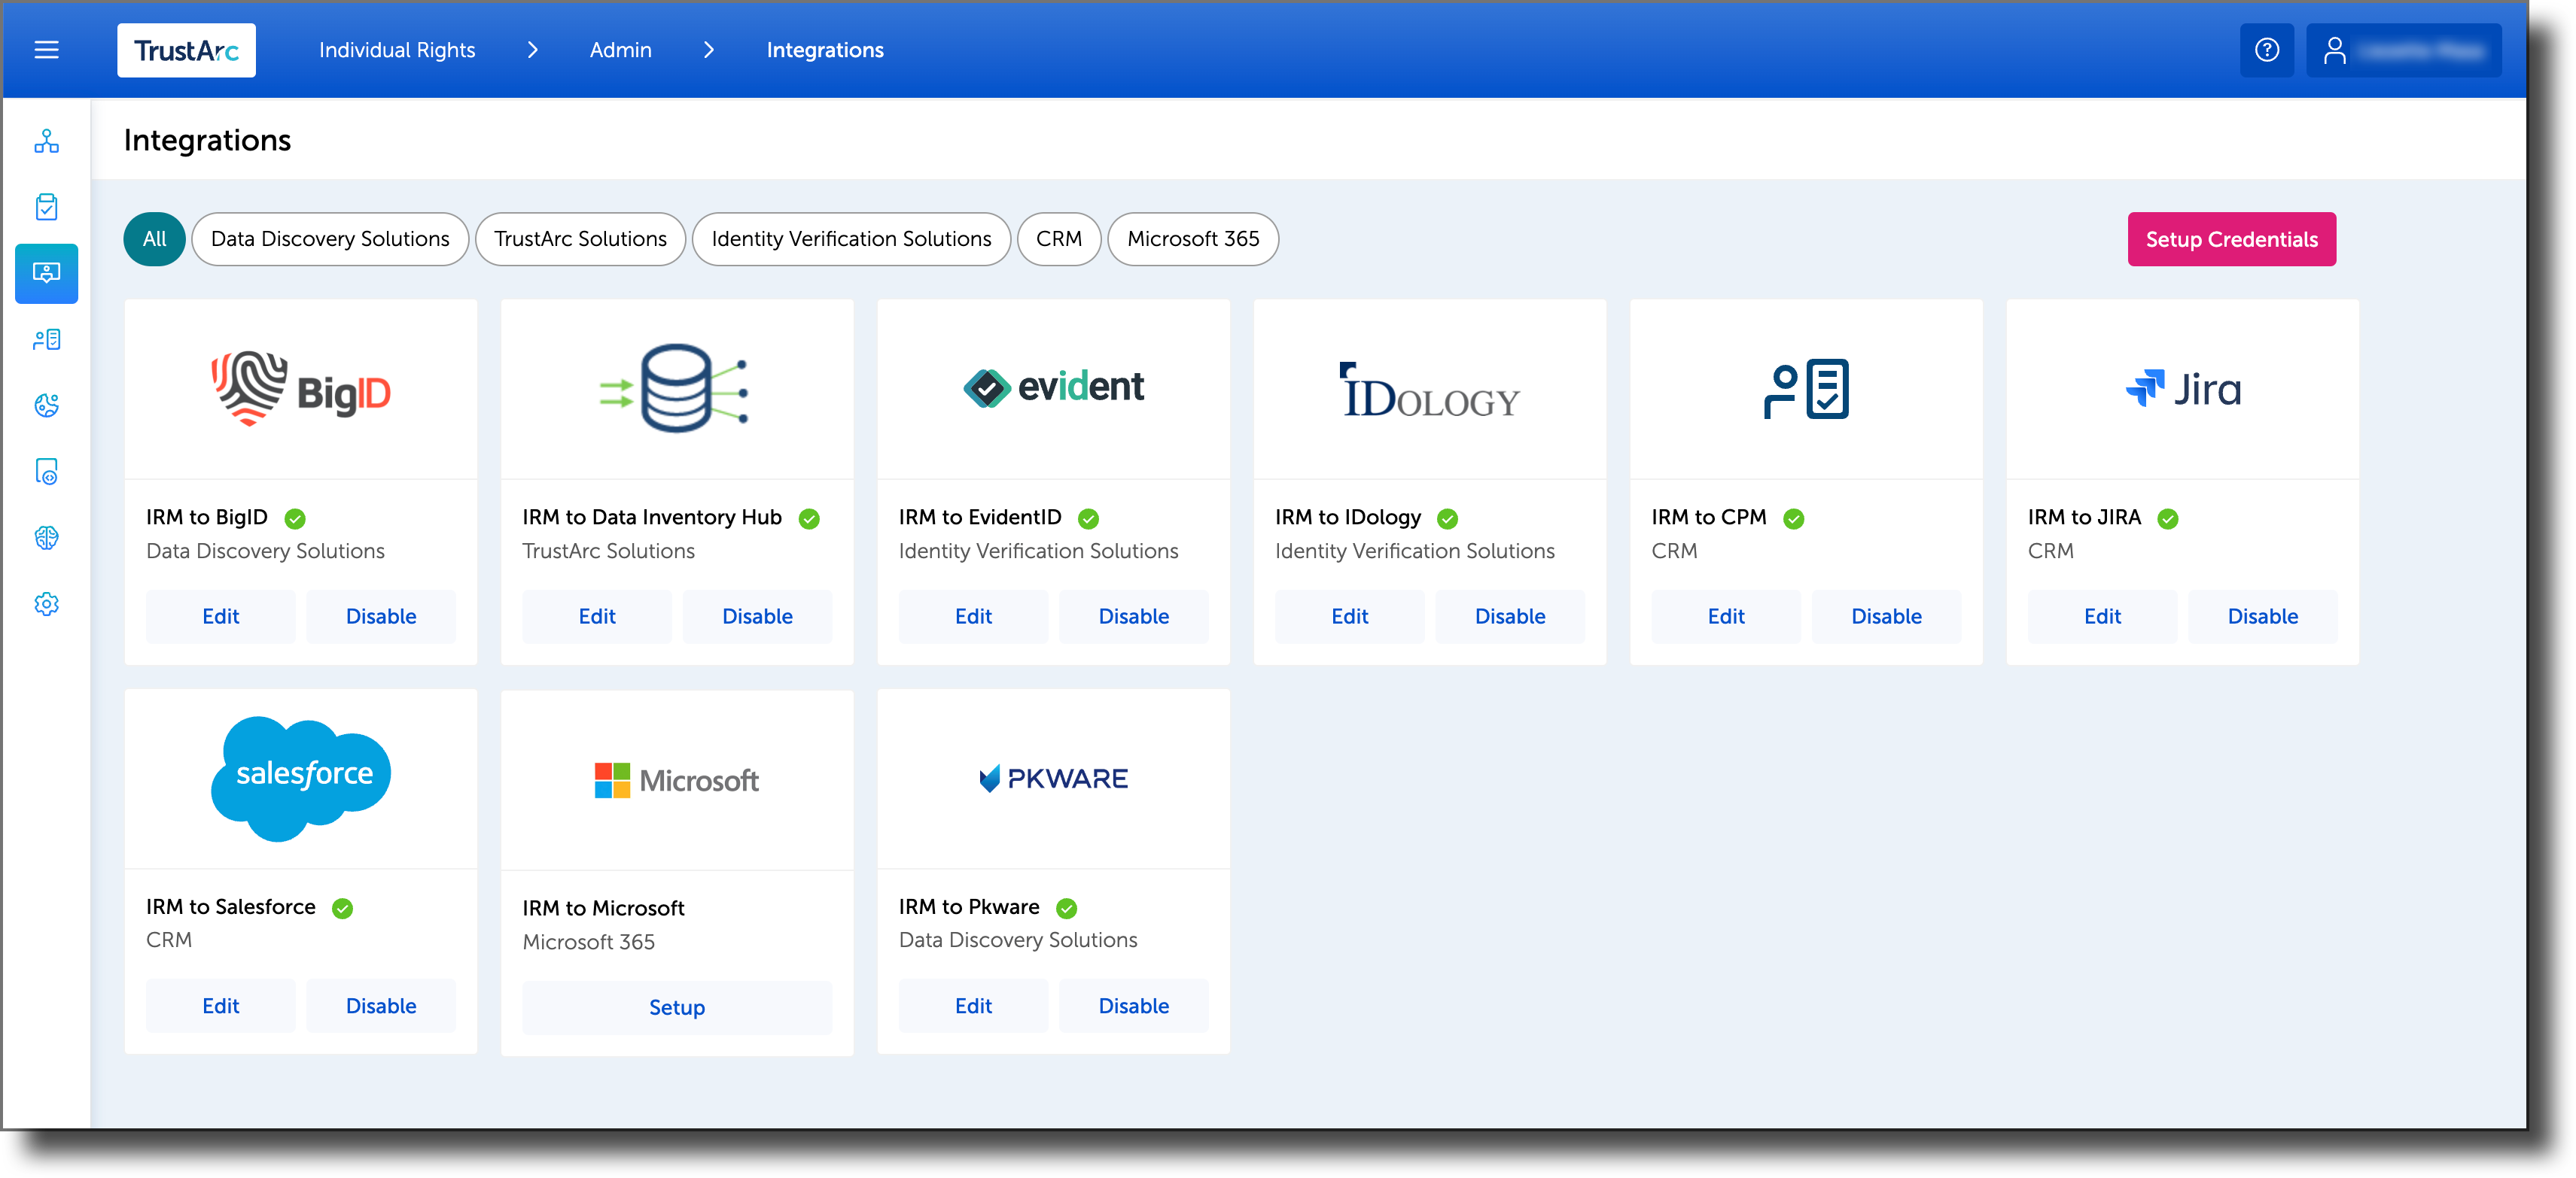Screen dimensions: 2576x1178
Task: Disable the IRM to Salesforce integration
Action: (380, 1005)
